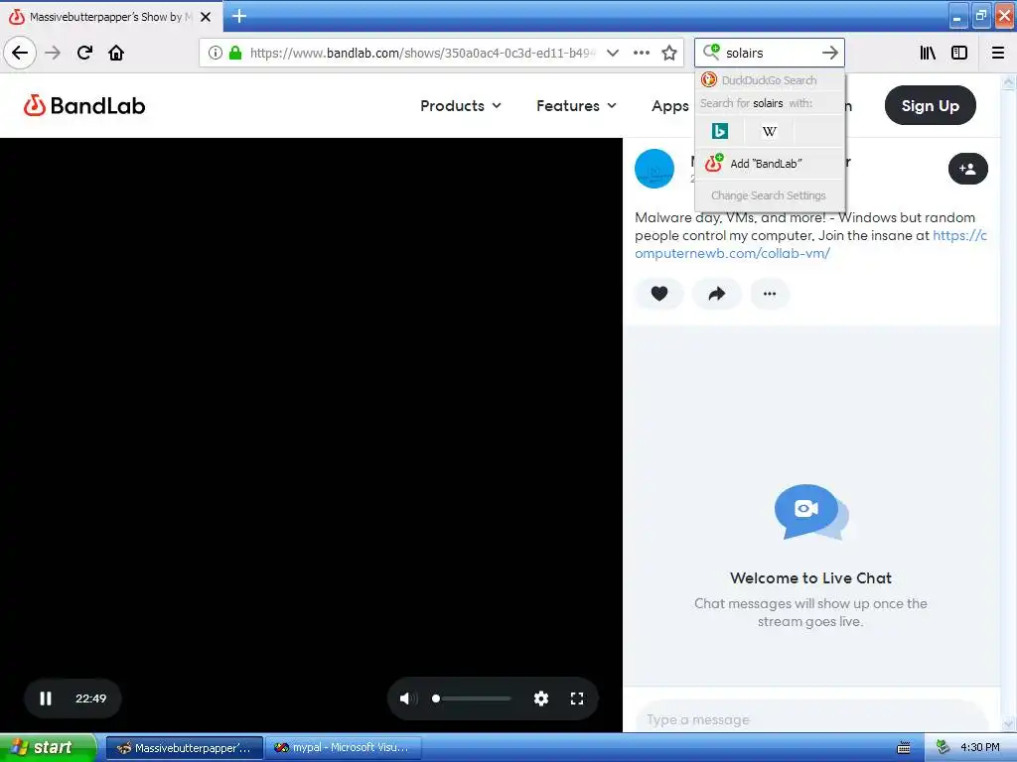Viewport: 1017px width, 762px height.
Task: Expand the Features dropdown menu
Action: (x=576, y=105)
